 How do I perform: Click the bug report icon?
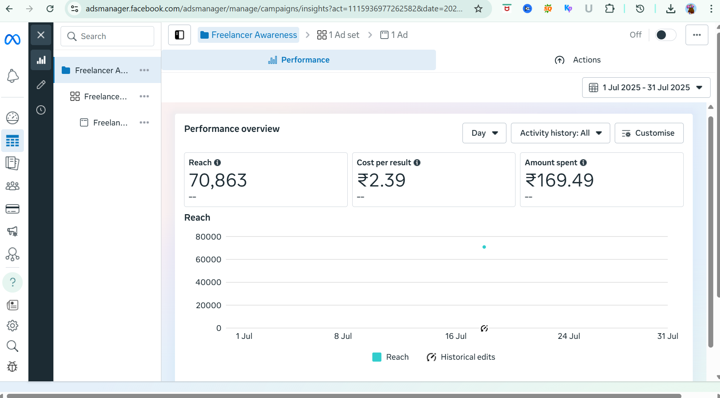point(12,367)
